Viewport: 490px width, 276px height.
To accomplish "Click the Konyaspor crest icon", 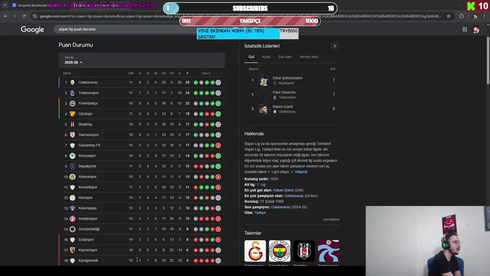I will pyautogui.click(x=72, y=156).
